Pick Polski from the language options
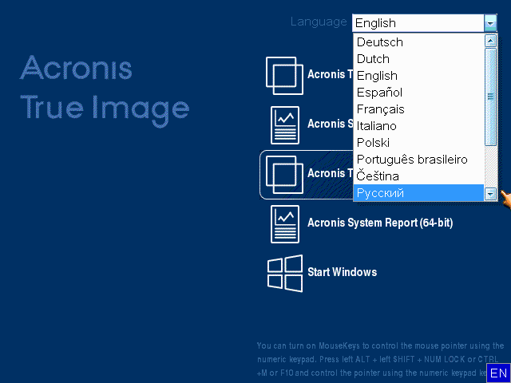The height and width of the screenshot is (383, 511). 373,143
